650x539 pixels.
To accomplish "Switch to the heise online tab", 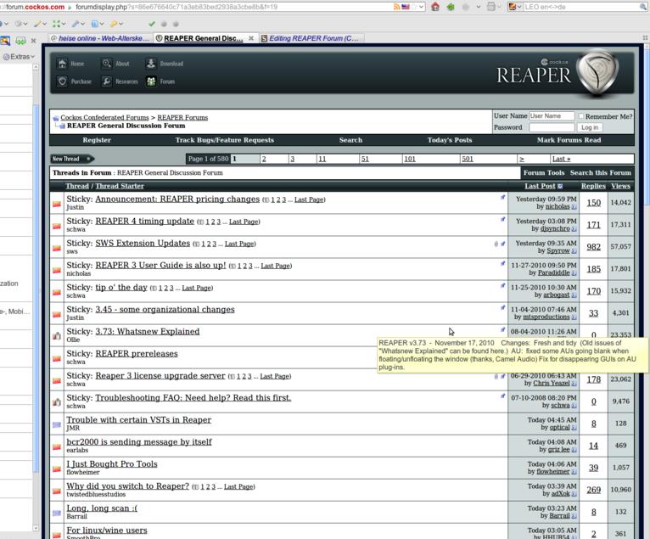I will 99,38.
